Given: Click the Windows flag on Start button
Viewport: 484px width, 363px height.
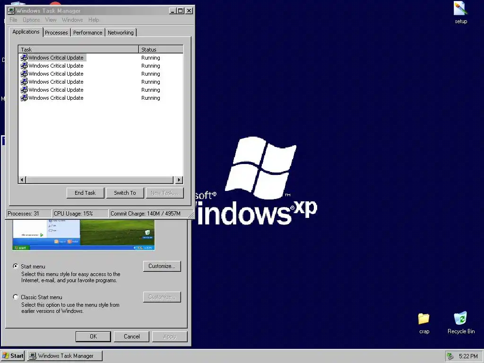Looking at the screenshot, I should click(6, 355).
